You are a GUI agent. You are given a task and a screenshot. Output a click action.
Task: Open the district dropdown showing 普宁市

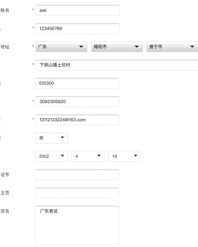[172, 47]
